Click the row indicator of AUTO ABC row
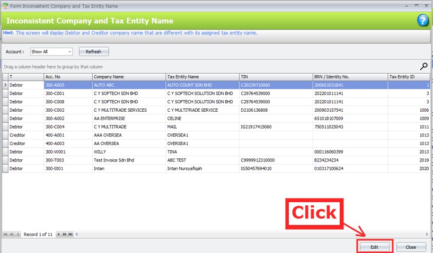 [5, 85]
